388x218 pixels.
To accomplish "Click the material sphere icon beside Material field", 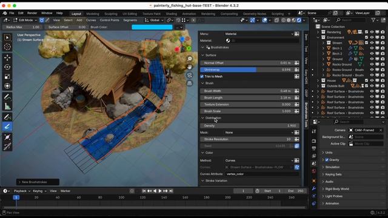I will click(228, 41).
